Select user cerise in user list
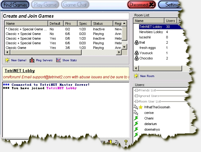Viewport: 201px width, 152px height. [x=149, y=113]
